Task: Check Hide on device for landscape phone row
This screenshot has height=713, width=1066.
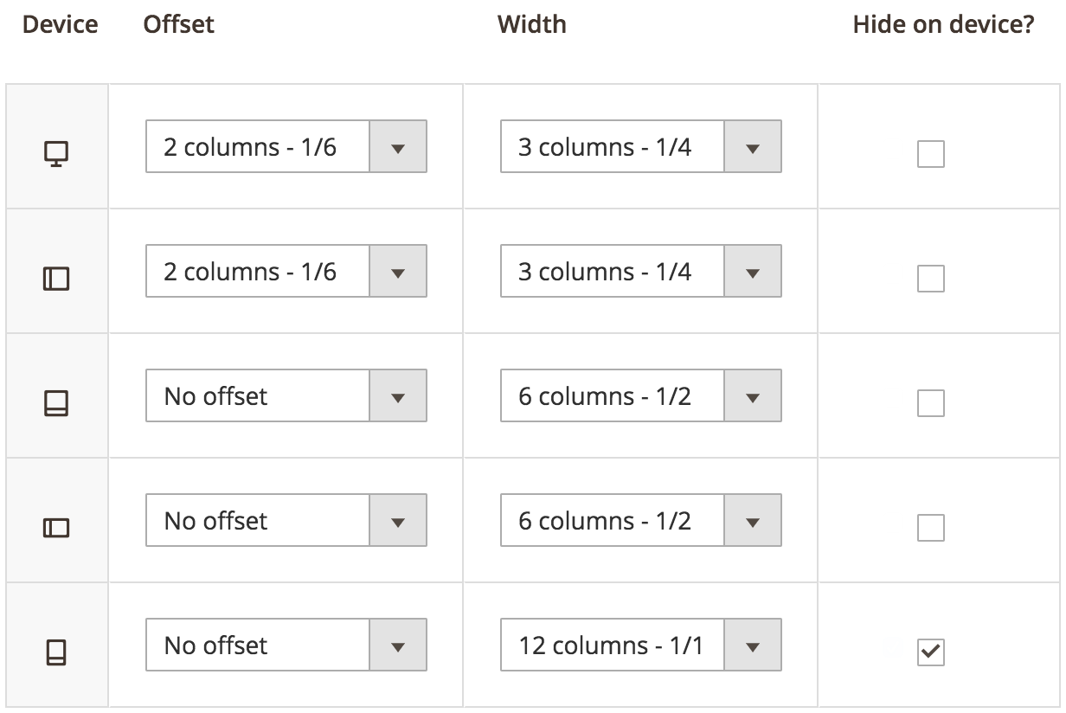Action: (x=931, y=528)
